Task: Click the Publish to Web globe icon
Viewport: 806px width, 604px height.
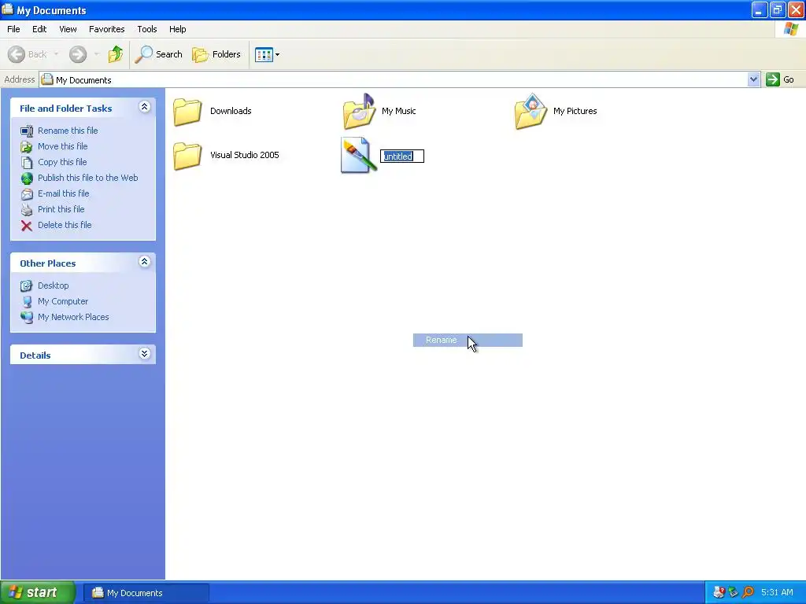Action: point(27,179)
